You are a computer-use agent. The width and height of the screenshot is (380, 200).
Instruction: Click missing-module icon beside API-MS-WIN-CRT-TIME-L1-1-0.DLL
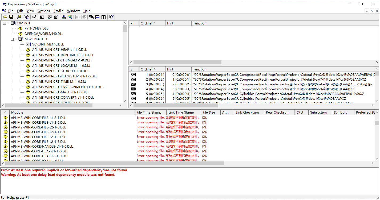(28, 82)
